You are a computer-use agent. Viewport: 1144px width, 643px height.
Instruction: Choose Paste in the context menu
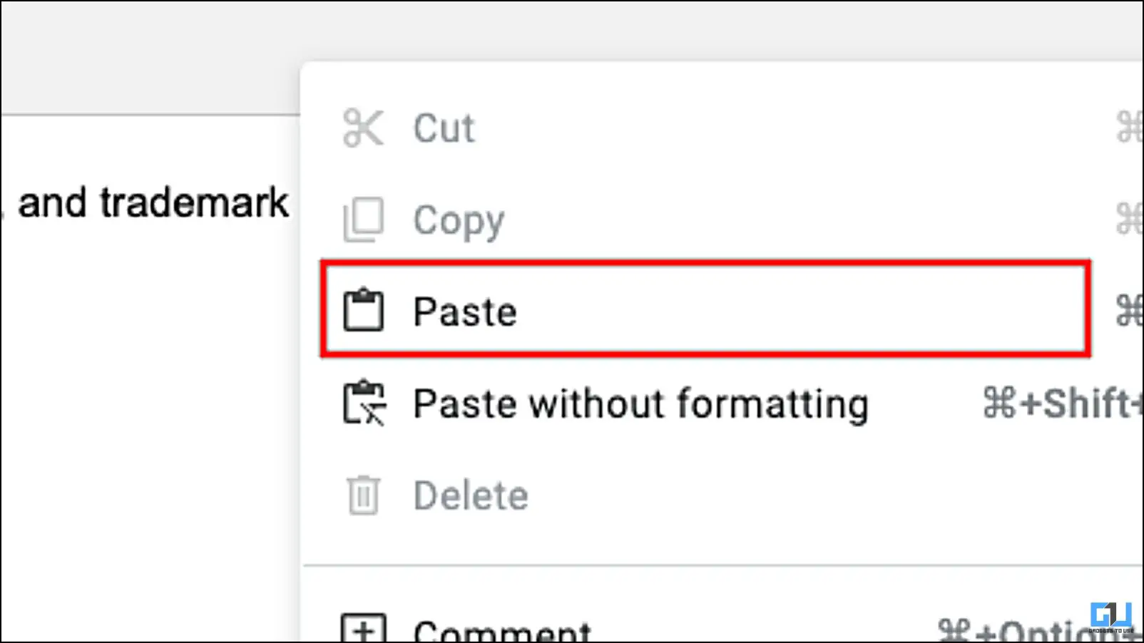[465, 312]
